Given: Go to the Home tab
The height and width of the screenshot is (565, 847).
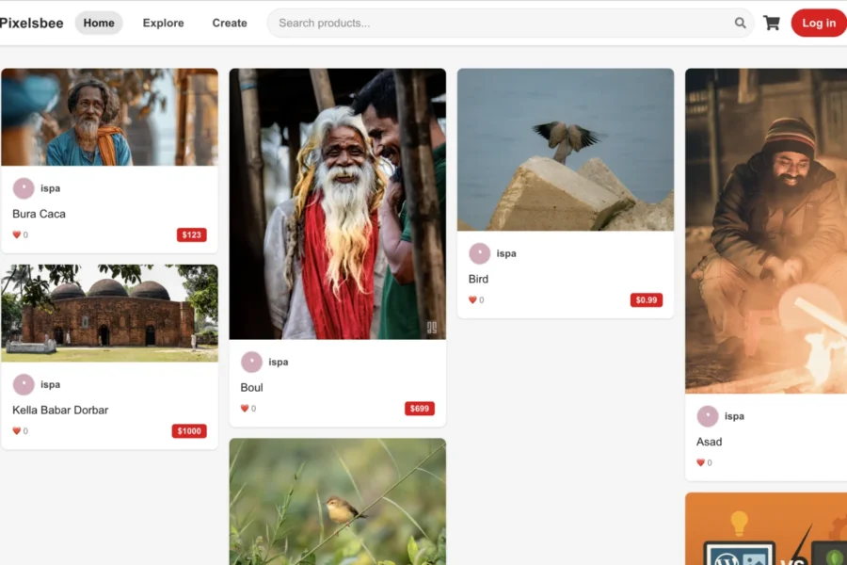Looking at the screenshot, I should 99,23.
